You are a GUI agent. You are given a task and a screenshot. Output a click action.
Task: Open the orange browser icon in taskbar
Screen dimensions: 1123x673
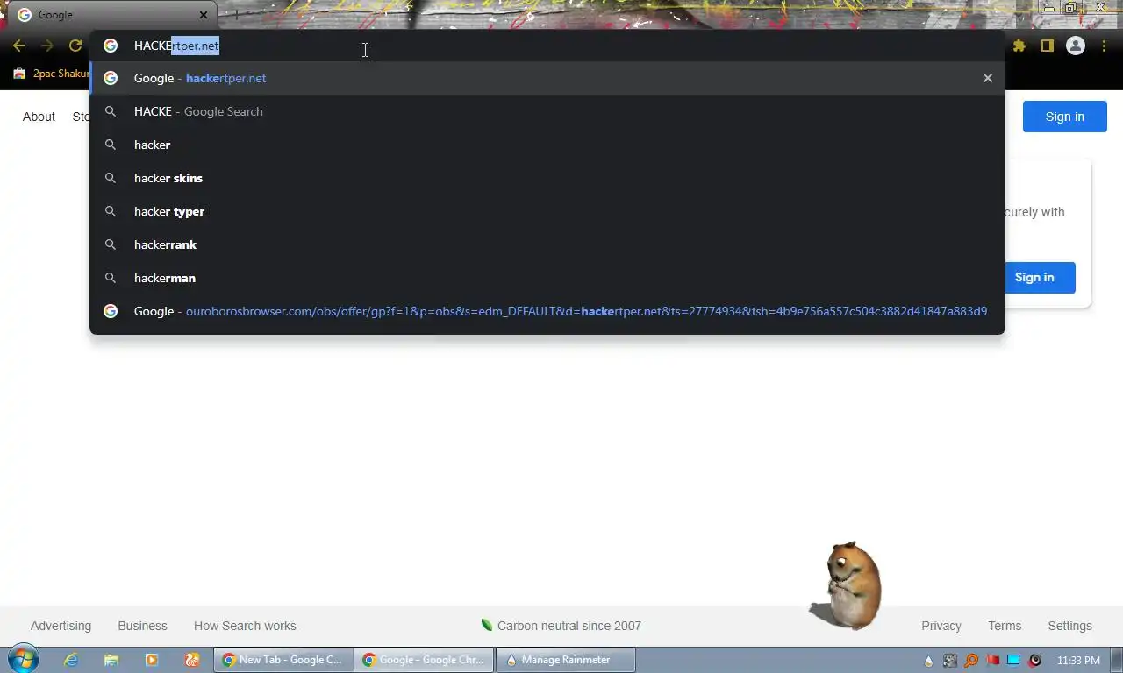click(x=192, y=660)
